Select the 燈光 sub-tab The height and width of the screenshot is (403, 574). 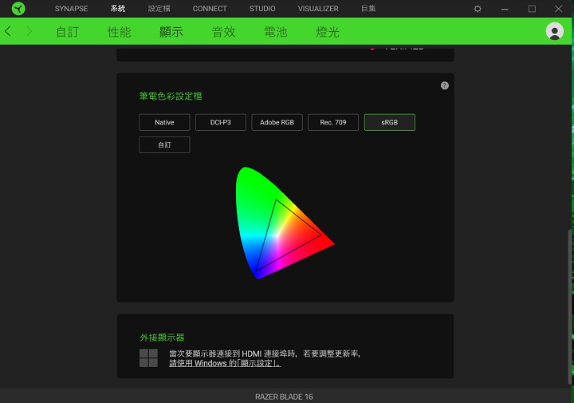(328, 32)
